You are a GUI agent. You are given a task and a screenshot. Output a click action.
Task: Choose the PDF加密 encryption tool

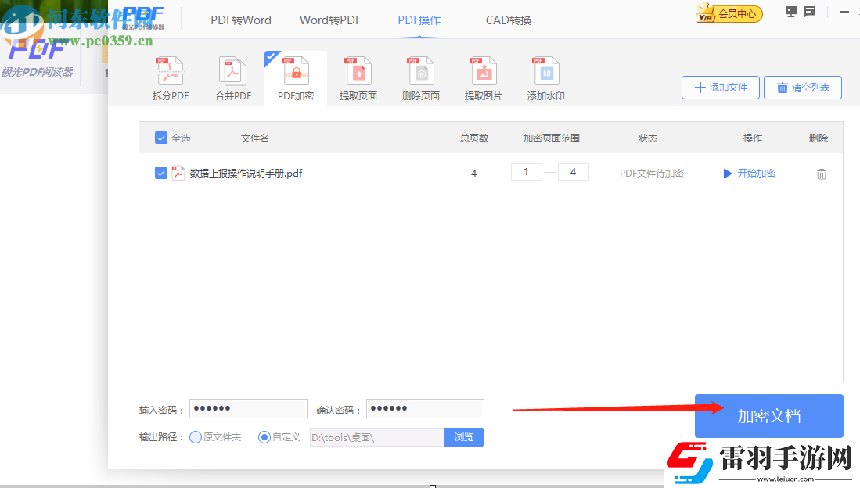(x=296, y=79)
